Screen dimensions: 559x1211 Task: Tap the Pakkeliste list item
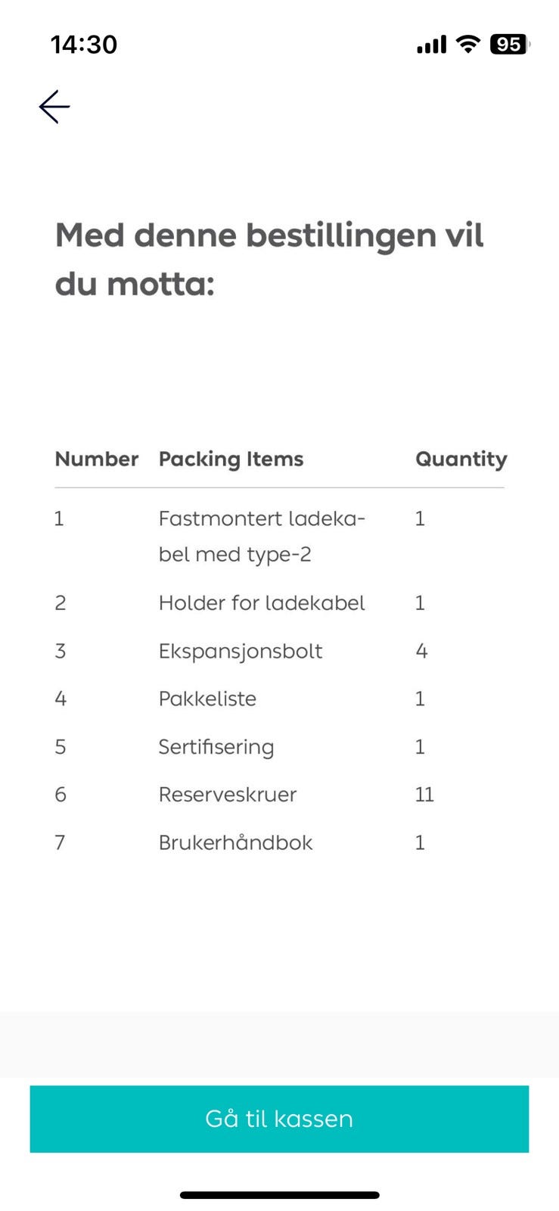pos(207,699)
